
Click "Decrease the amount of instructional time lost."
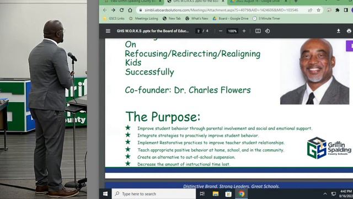[184, 164]
